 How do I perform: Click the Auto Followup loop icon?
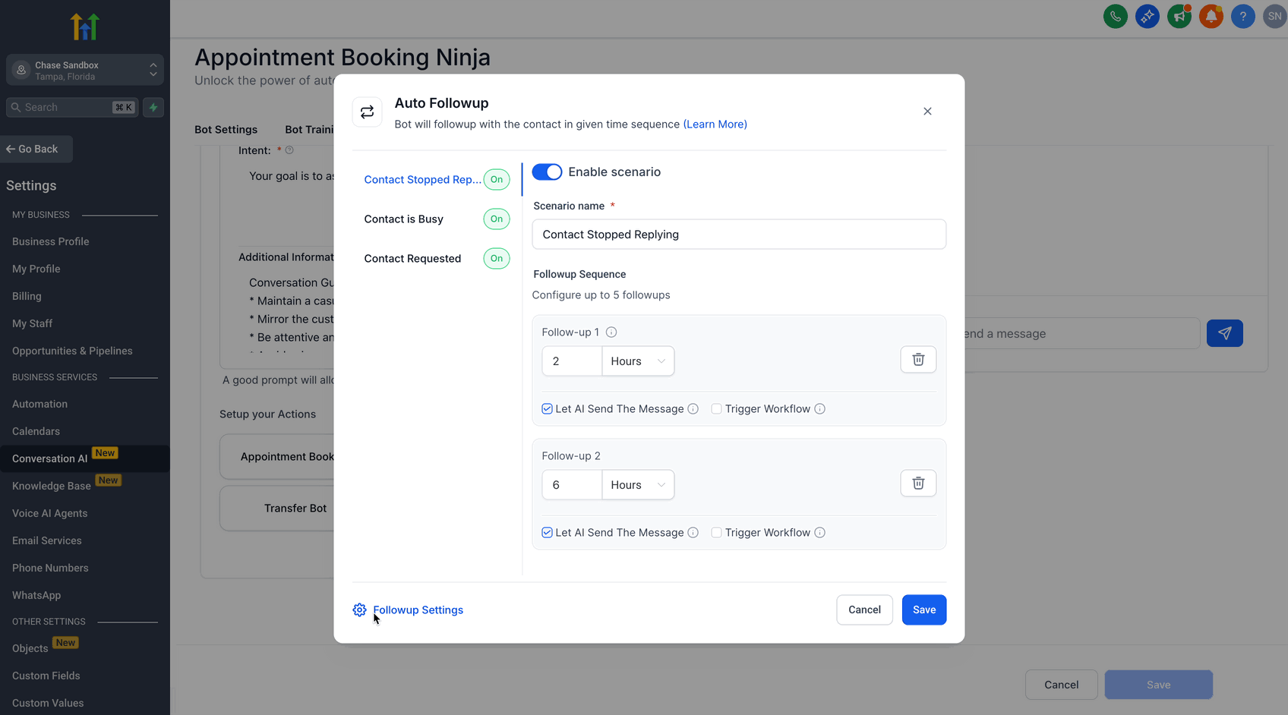tap(367, 112)
